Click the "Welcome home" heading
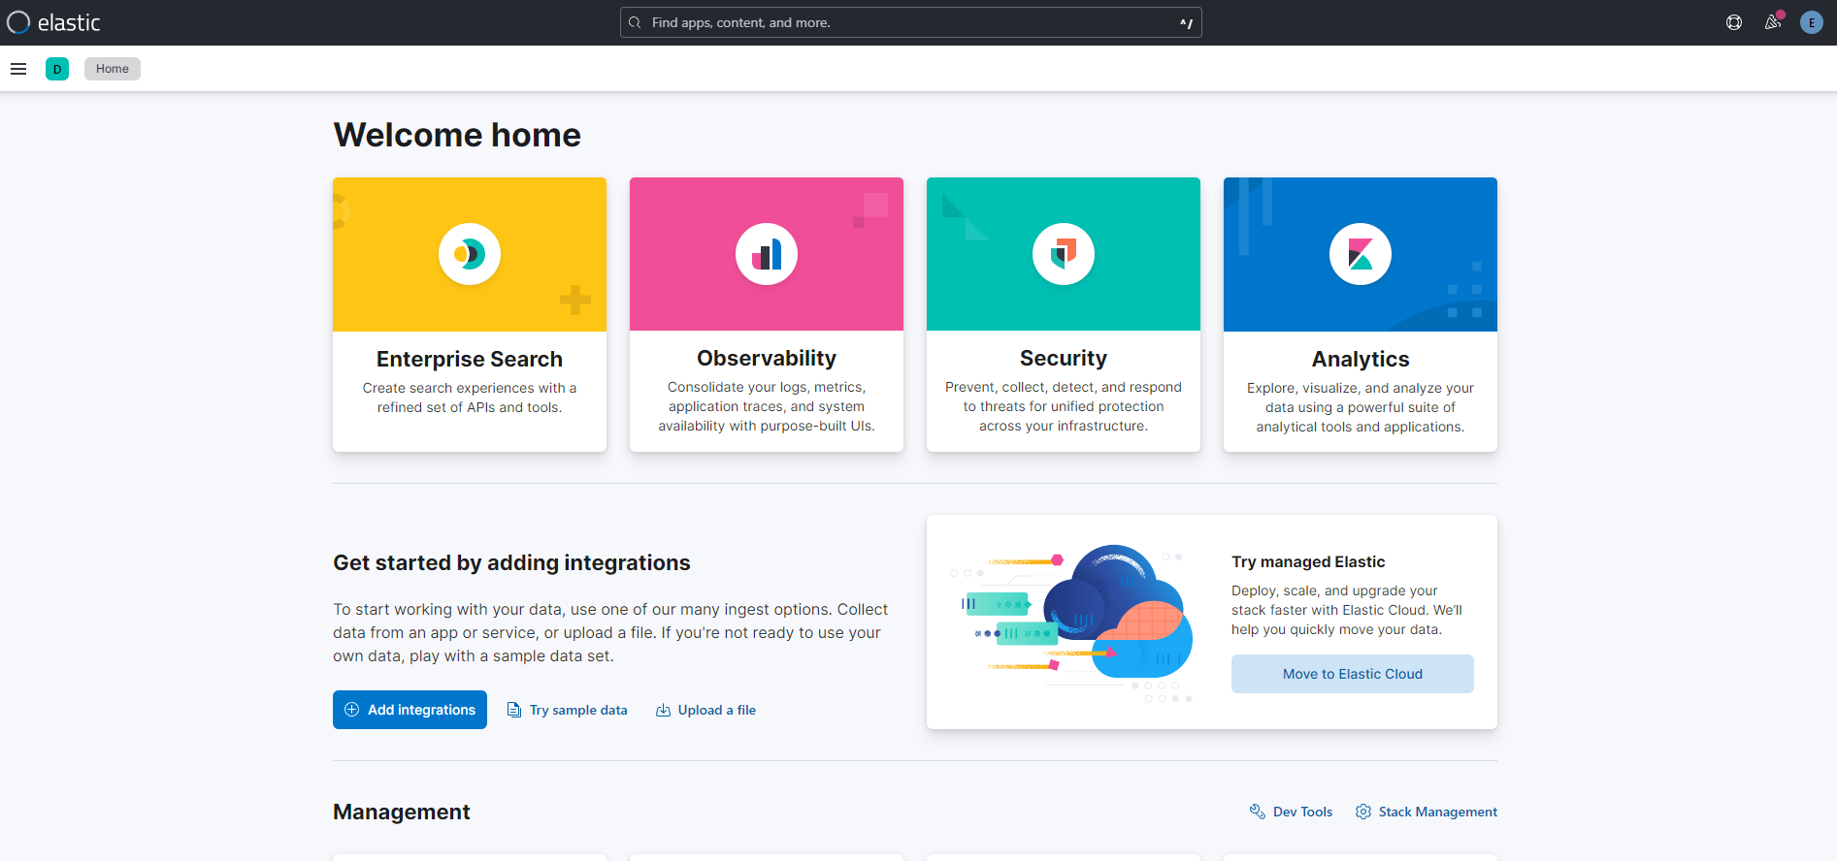The image size is (1837, 861). click(457, 135)
